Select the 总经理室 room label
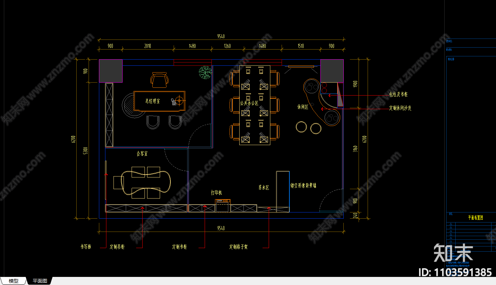Image resolution: width=496 pixels, height=285 pixels. tap(153, 101)
